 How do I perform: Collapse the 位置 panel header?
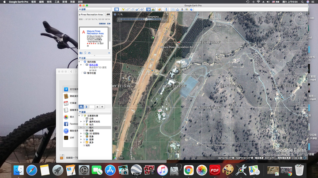81,58
